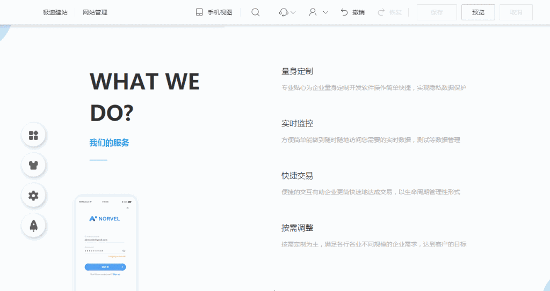Click the customer support headset icon
This screenshot has height=291, width=550.
coord(284,12)
